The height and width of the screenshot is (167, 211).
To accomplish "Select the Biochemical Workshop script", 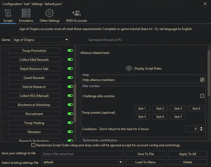I will [x=34, y=105].
